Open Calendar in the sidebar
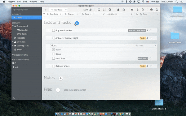 tap(22, 30)
